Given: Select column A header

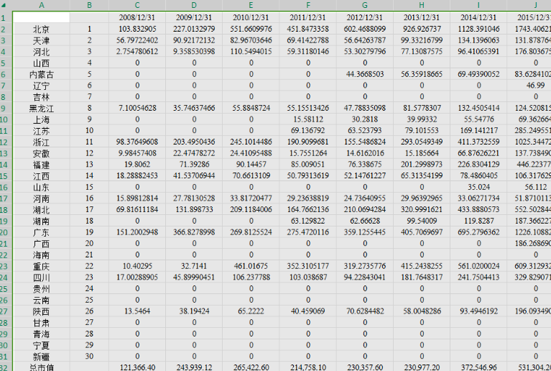Looking at the screenshot, I should pyautogui.click(x=42, y=5).
